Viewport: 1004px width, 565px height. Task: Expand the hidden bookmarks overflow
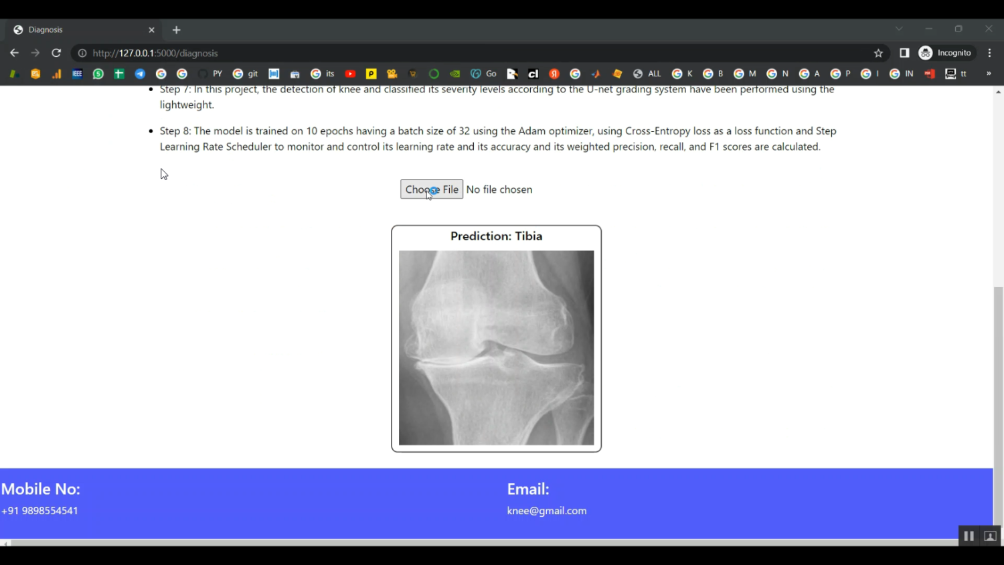point(989,74)
